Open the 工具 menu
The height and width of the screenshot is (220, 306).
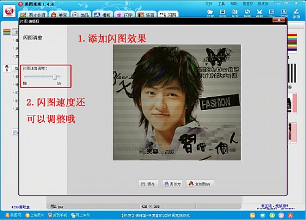221,4
